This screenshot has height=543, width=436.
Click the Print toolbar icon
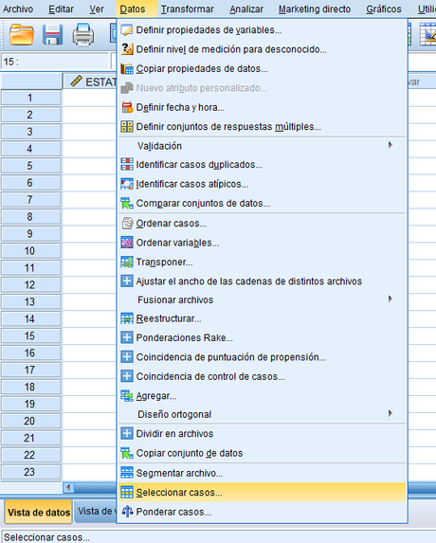click(83, 34)
